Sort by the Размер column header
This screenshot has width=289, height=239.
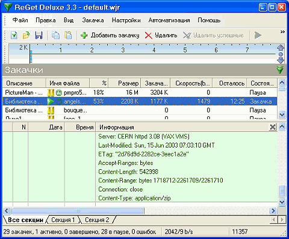(x=125, y=83)
